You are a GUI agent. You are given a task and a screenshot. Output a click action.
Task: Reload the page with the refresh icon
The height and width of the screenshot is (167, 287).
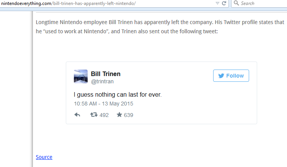coord(224,3)
